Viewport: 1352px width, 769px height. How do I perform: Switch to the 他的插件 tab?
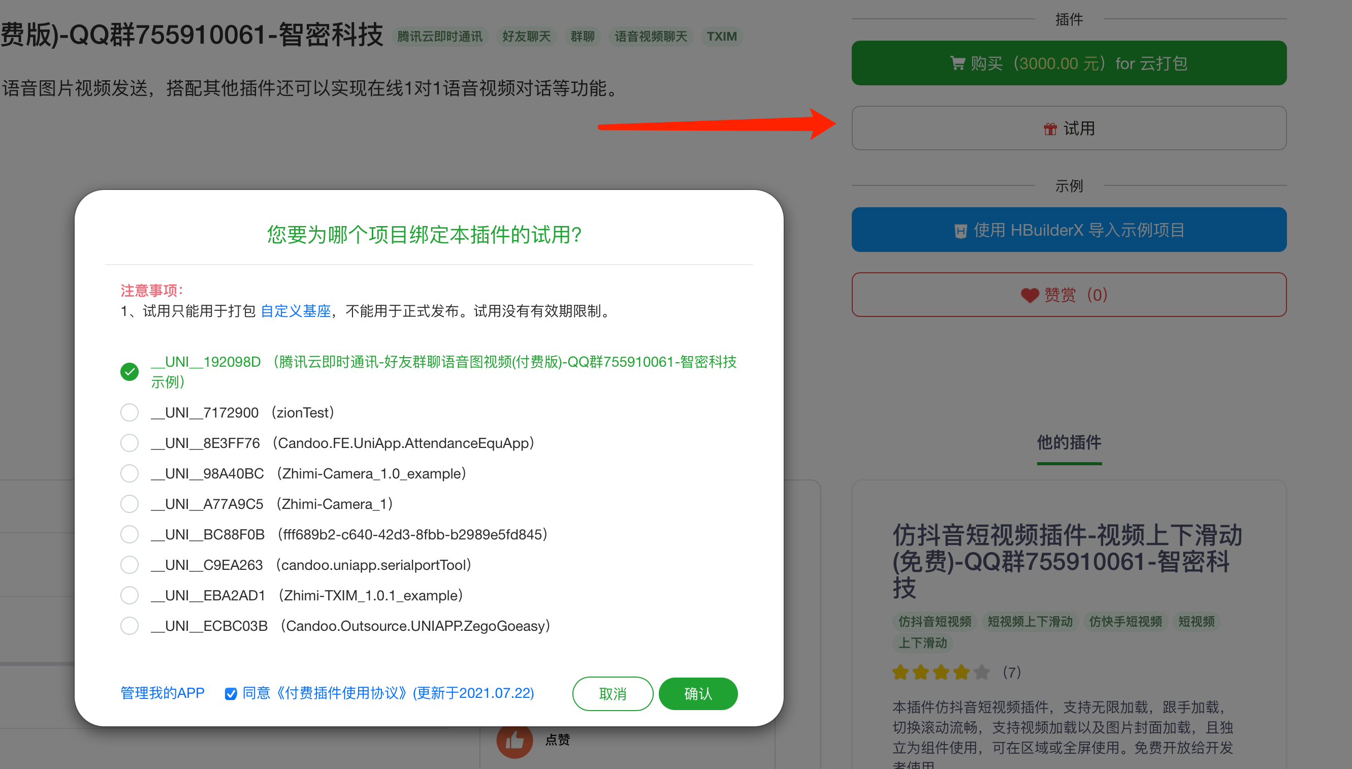1069,442
